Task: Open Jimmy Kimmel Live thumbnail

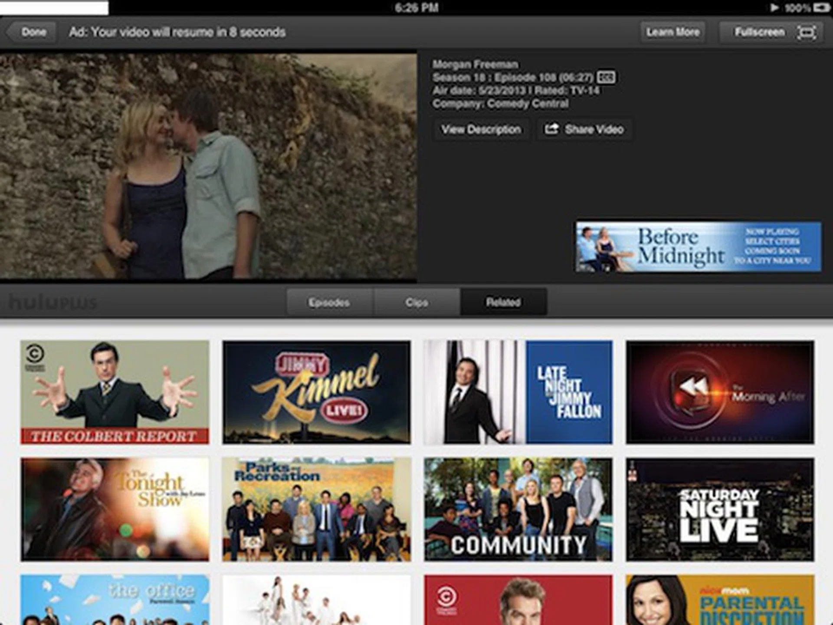Action: point(316,392)
